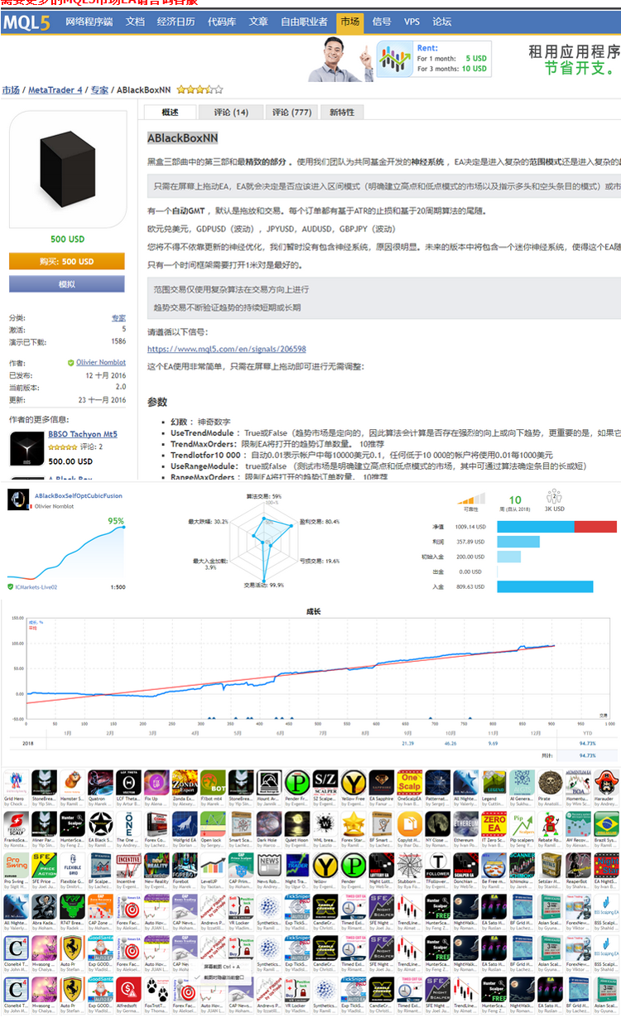Open the ReaperBot product icon
The width and height of the screenshot is (621, 1018).
[x=580, y=865]
